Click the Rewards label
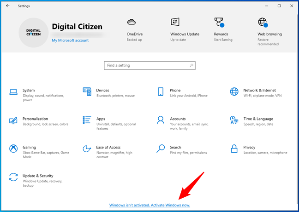This screenshot has width=299, height=212. click(x=221, y=34)
